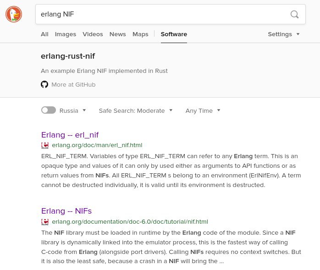Click the favicon beside erlang.org/doc/man/erl_nif.html
The height and width of the screenshot is (270, 320).
click(x=45, y=145)
